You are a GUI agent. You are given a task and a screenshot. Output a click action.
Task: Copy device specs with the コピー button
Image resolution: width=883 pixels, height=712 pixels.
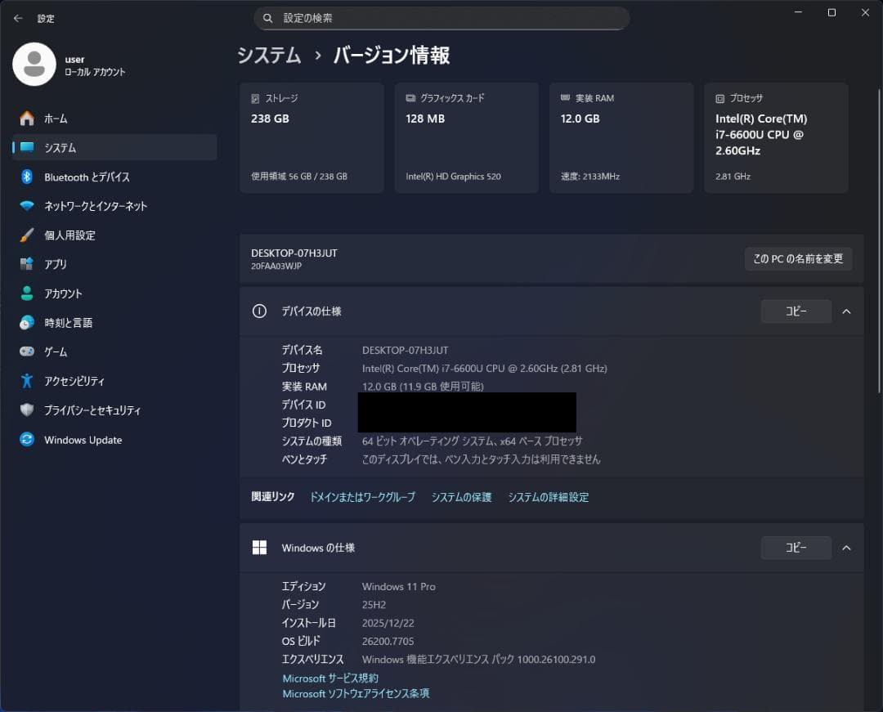[x=796, y=311]
